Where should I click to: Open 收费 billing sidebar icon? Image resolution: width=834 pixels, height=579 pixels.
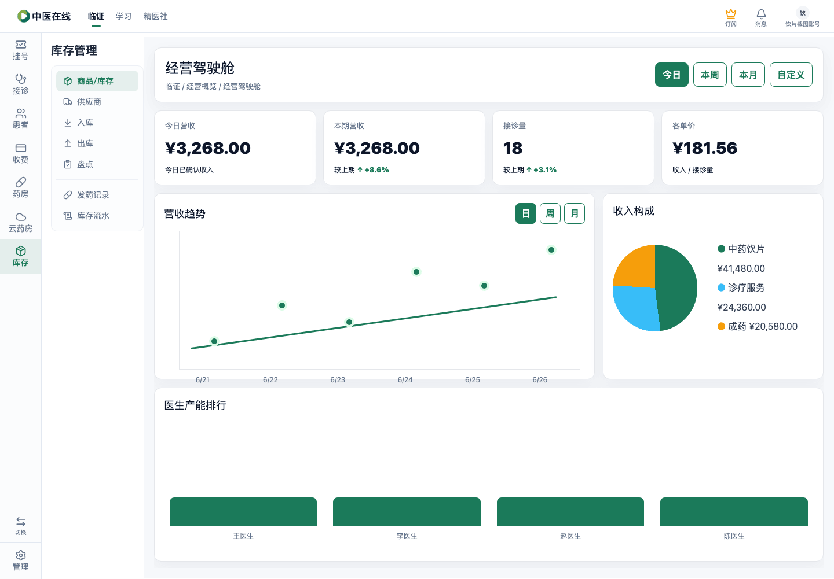point(20,153)
